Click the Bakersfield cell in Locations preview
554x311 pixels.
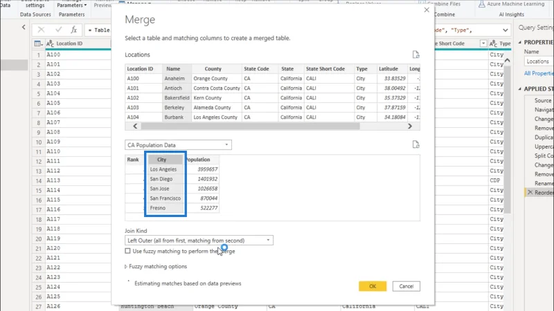[x=177, y=97]
